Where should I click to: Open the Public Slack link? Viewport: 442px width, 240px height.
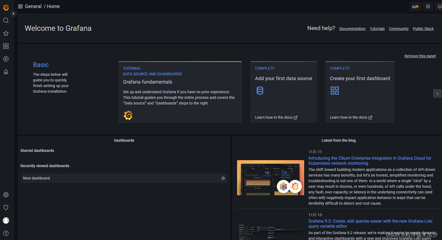pyautogui.click(x=423, y=29)
